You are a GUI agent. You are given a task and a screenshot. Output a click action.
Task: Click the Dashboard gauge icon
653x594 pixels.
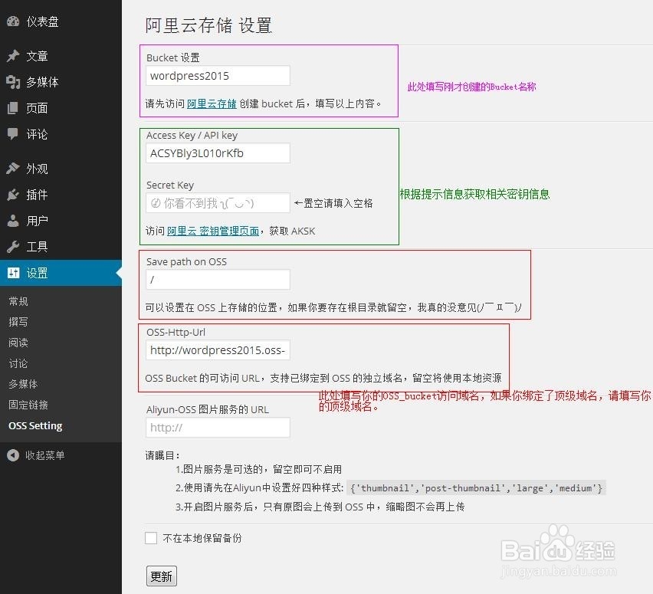pos(13,21)
